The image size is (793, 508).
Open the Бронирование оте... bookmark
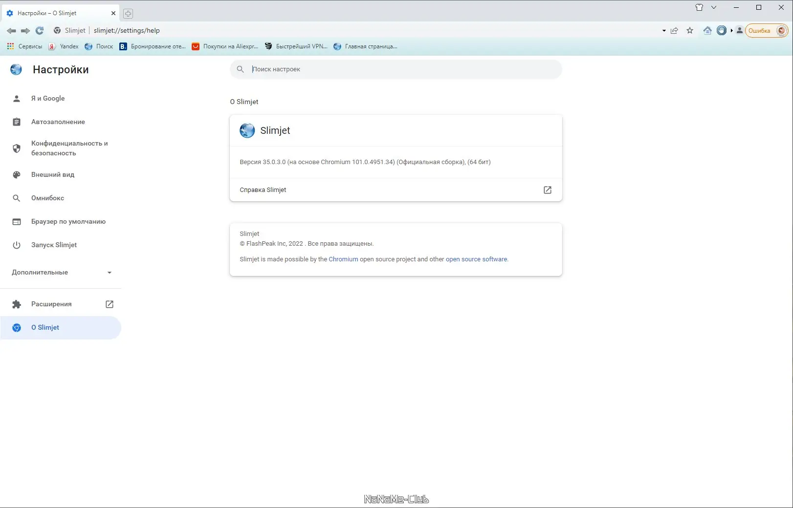click(153, 46)
